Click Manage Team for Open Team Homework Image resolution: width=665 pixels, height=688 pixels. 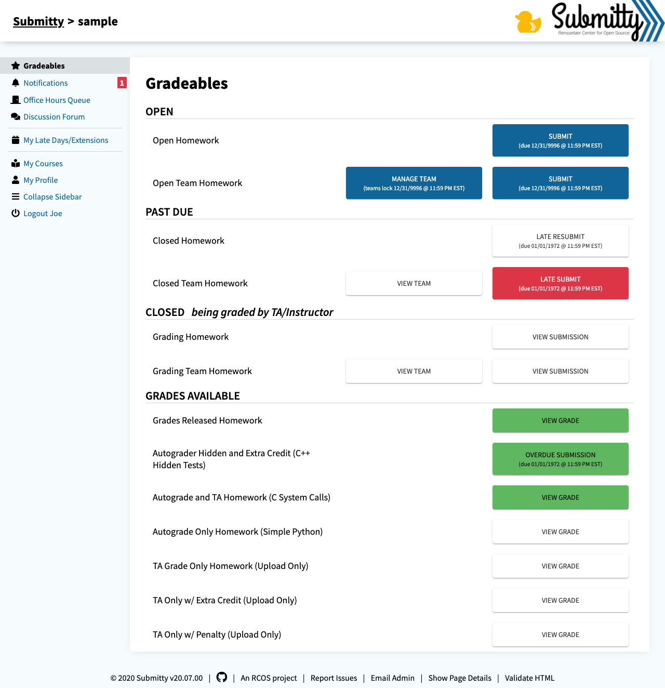(x=414, y=183)
